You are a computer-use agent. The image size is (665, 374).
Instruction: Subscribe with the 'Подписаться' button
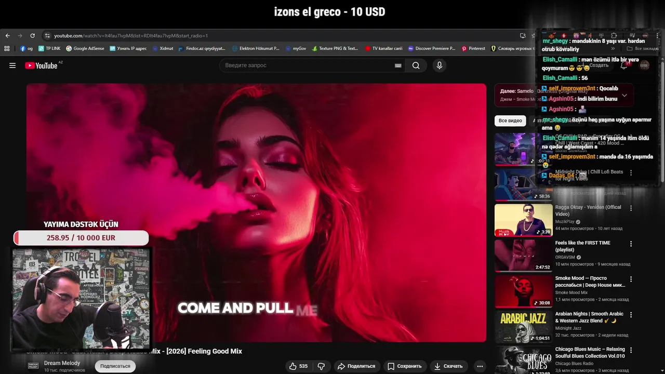pyautogui.click(x=115, y=366)
